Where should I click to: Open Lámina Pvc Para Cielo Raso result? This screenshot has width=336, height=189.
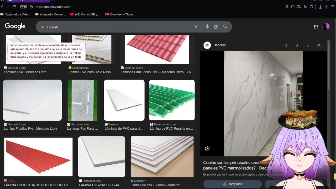click(91, 72)
